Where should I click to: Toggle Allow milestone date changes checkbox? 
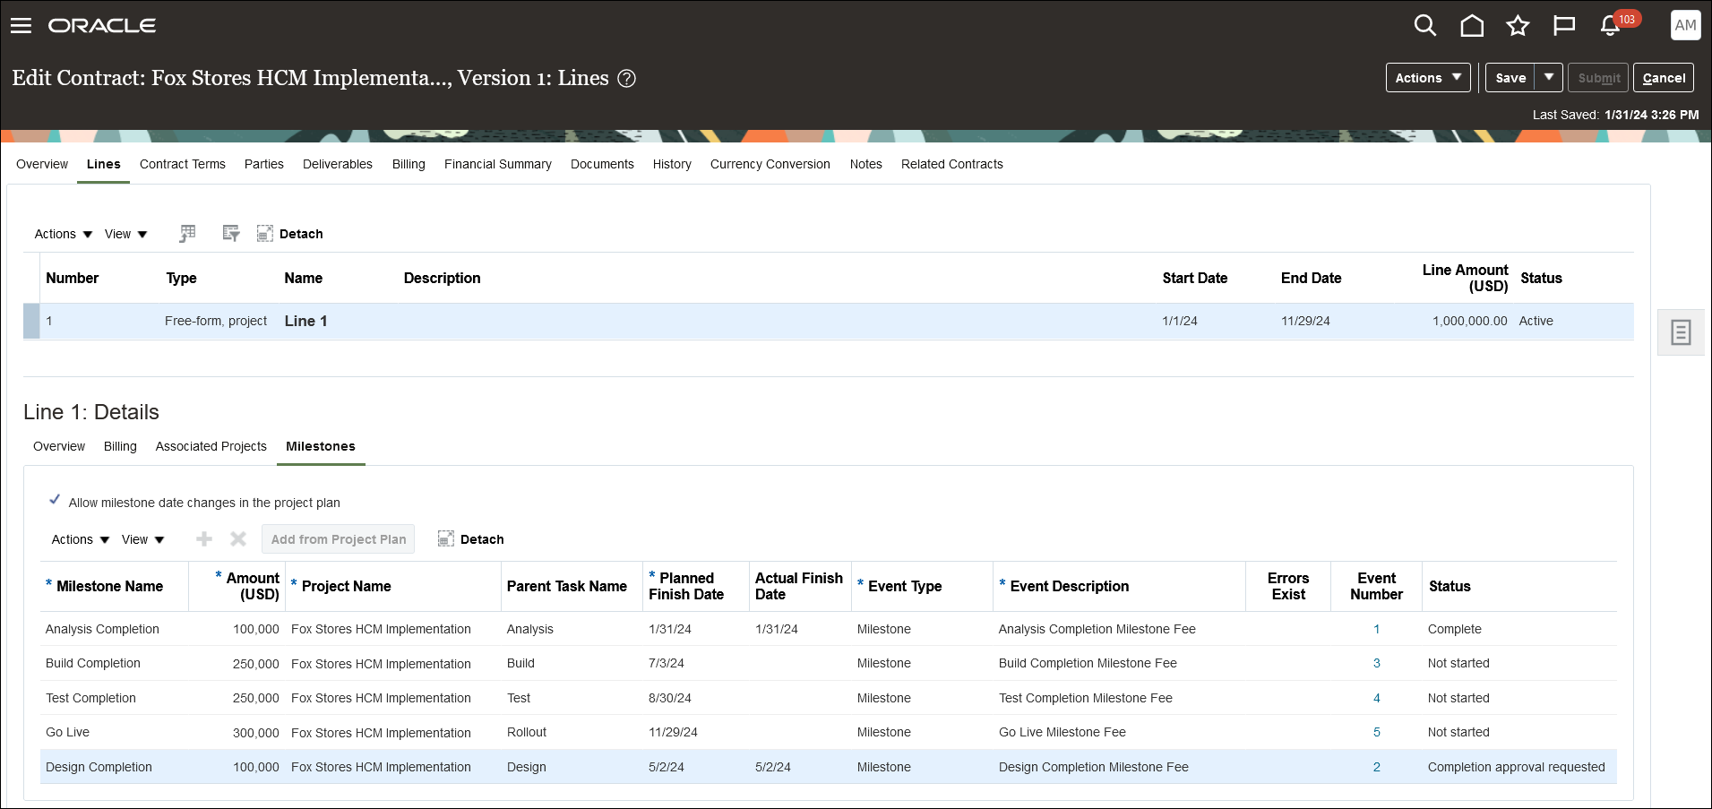click(55, 500)
